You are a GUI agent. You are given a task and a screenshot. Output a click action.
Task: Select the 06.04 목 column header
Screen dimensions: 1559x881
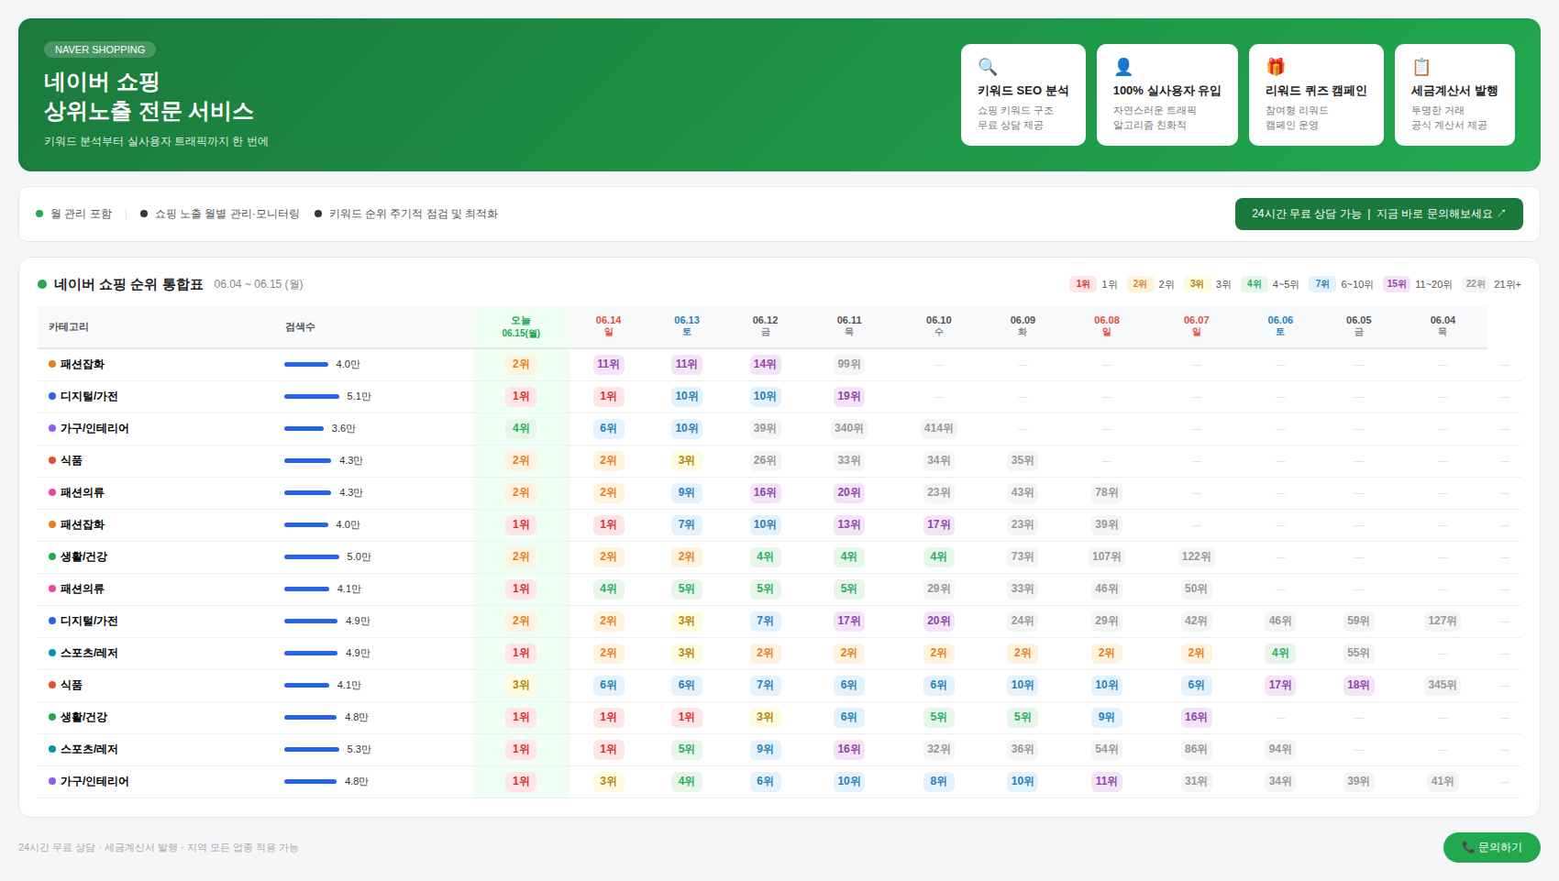coord(1443,326)
